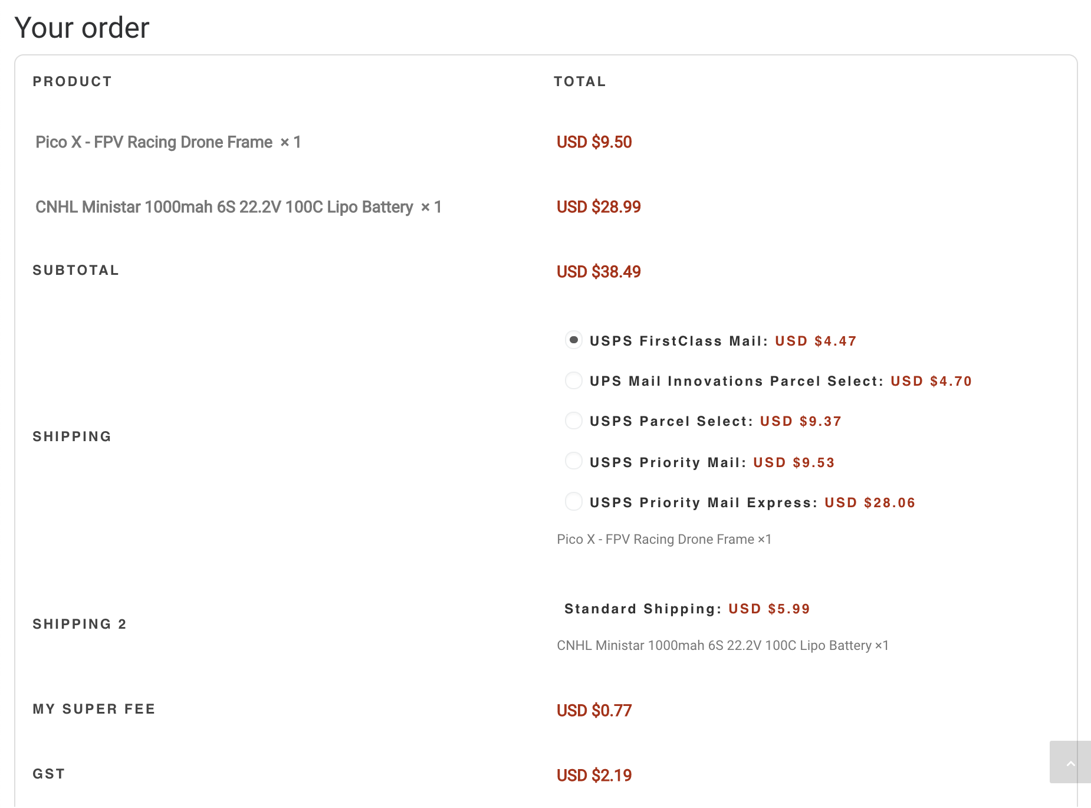Click the USD $9.50 price

594,142
